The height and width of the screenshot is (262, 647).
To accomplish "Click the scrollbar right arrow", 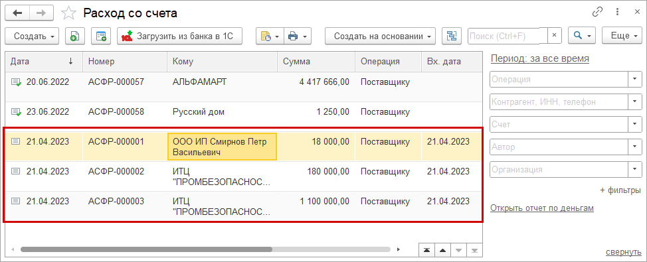I will 398,249.
